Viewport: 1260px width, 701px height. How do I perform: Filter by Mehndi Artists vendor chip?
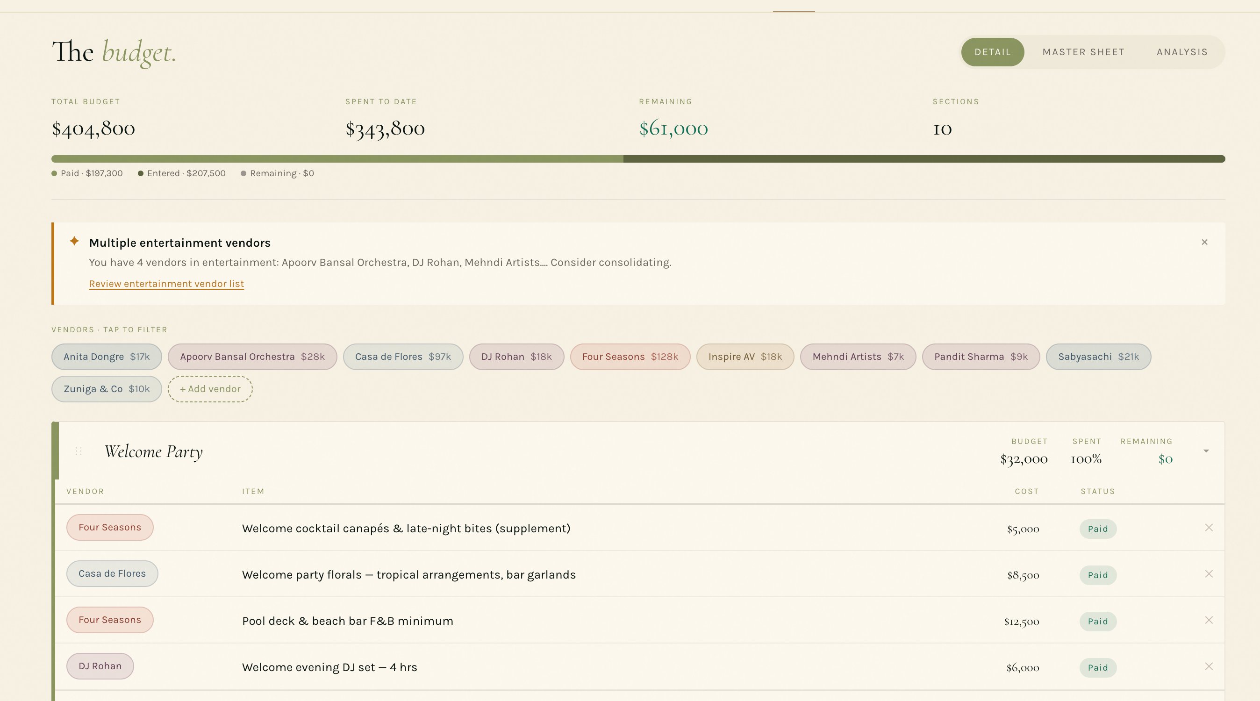(x=858, y=357)
